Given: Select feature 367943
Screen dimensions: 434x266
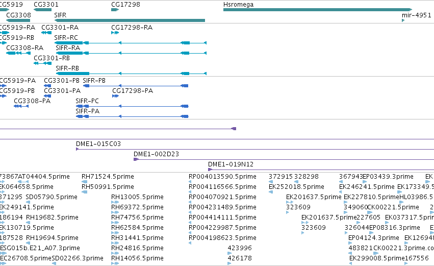Looking at the screenshot, I should (351, 177).
